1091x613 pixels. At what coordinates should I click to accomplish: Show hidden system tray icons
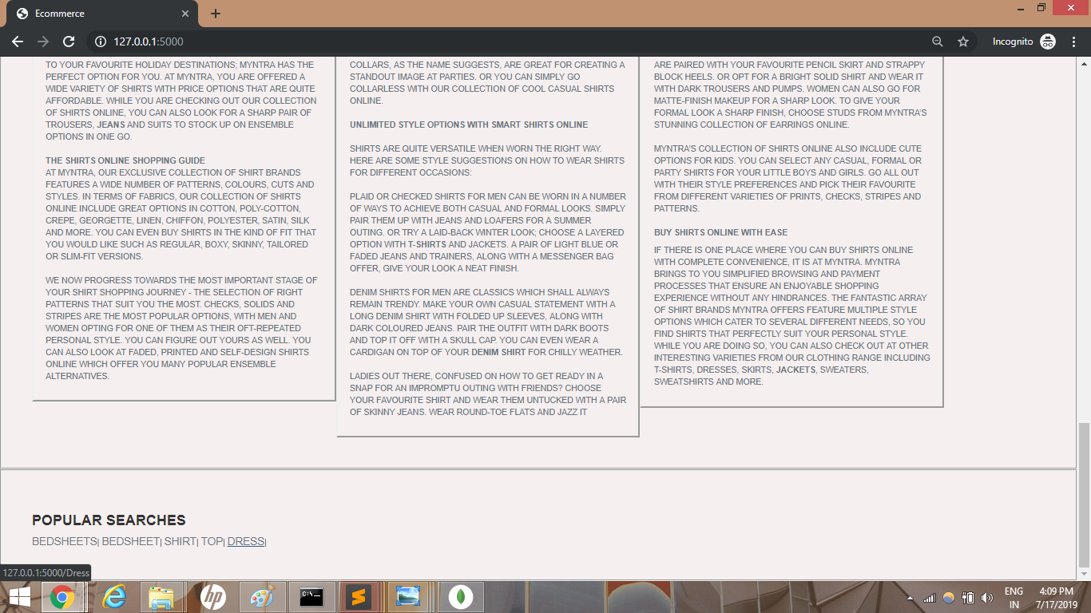910,599
